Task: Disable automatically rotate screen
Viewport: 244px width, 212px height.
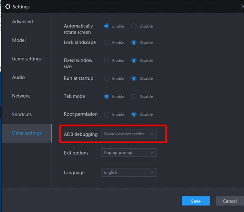Action: point(134,26)
